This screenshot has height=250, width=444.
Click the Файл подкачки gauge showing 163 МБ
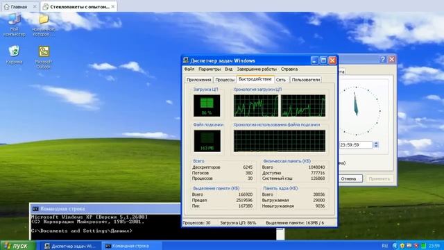click(x=207, y=141)
